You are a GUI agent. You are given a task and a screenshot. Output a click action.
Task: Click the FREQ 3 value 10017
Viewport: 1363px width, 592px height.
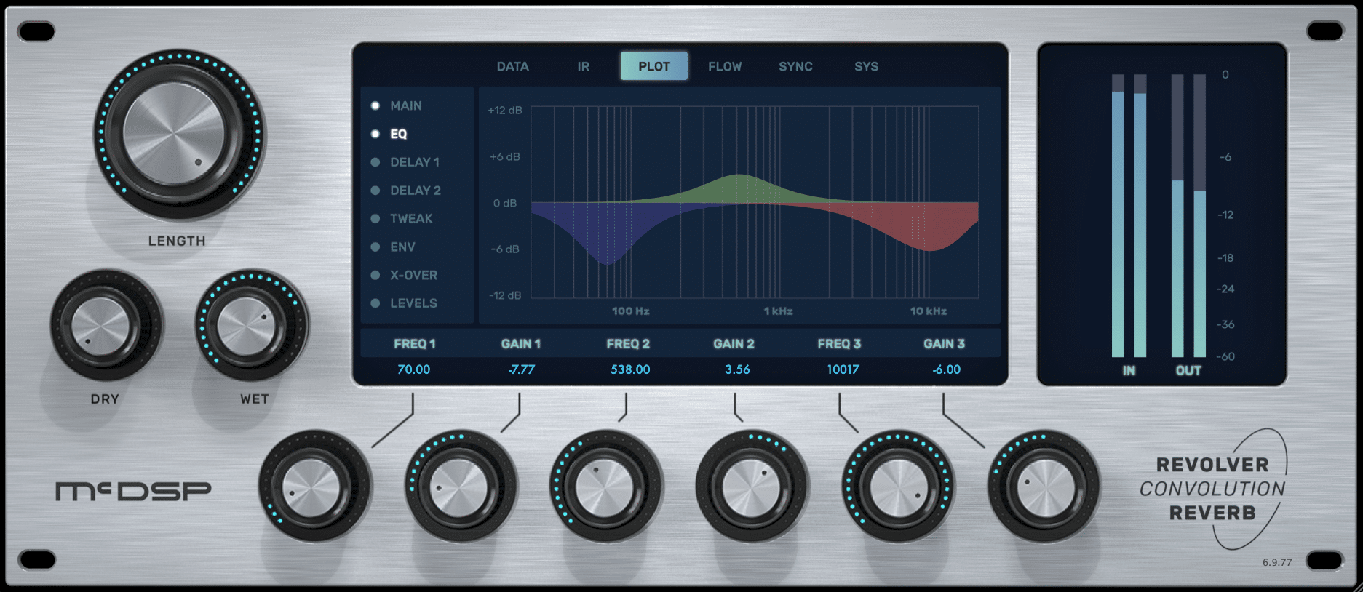coord(843,369)
